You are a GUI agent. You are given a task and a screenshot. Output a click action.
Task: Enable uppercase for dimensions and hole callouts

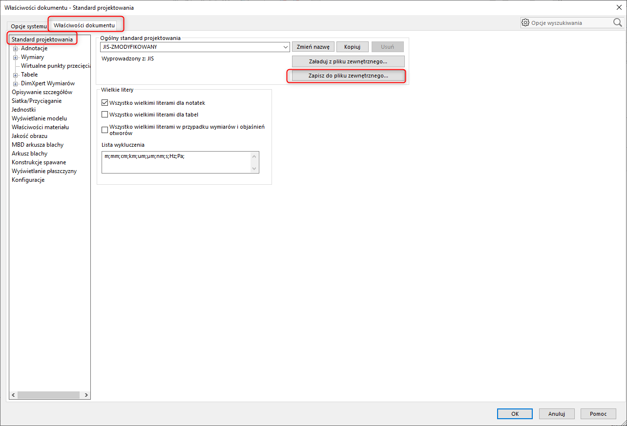point(104,130)
